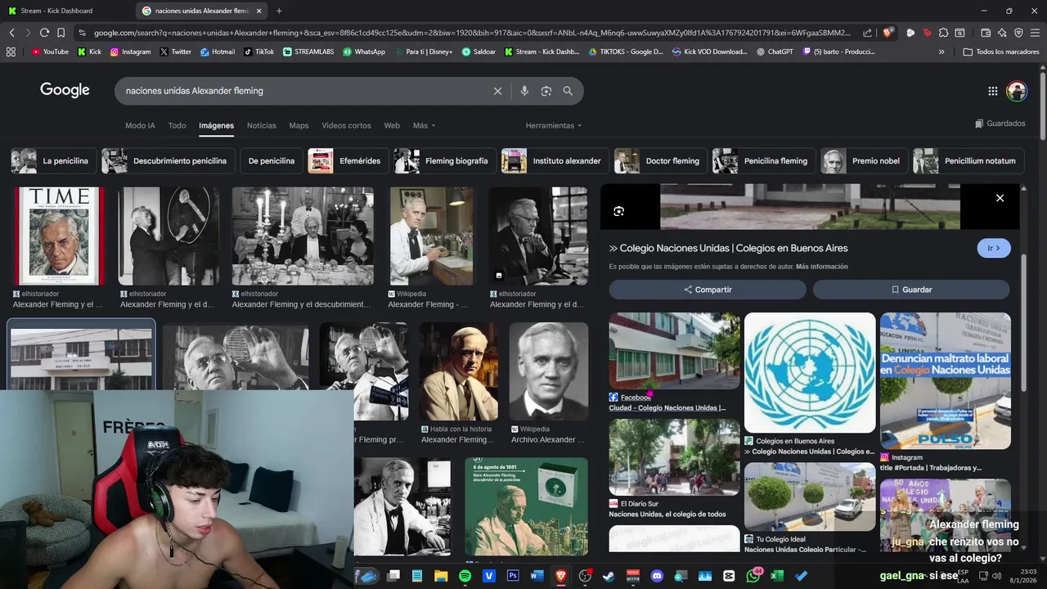The image size is (1047, 589).
Task: Open the Más información link
Action: pyautogui.click(x=821, y=267)
